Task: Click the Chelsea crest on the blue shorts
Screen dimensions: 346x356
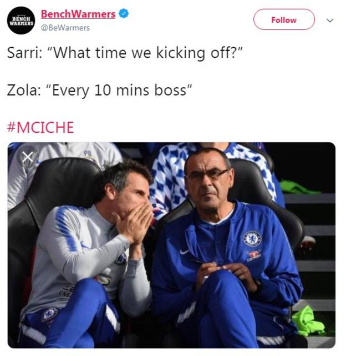Action: point(49,314)
